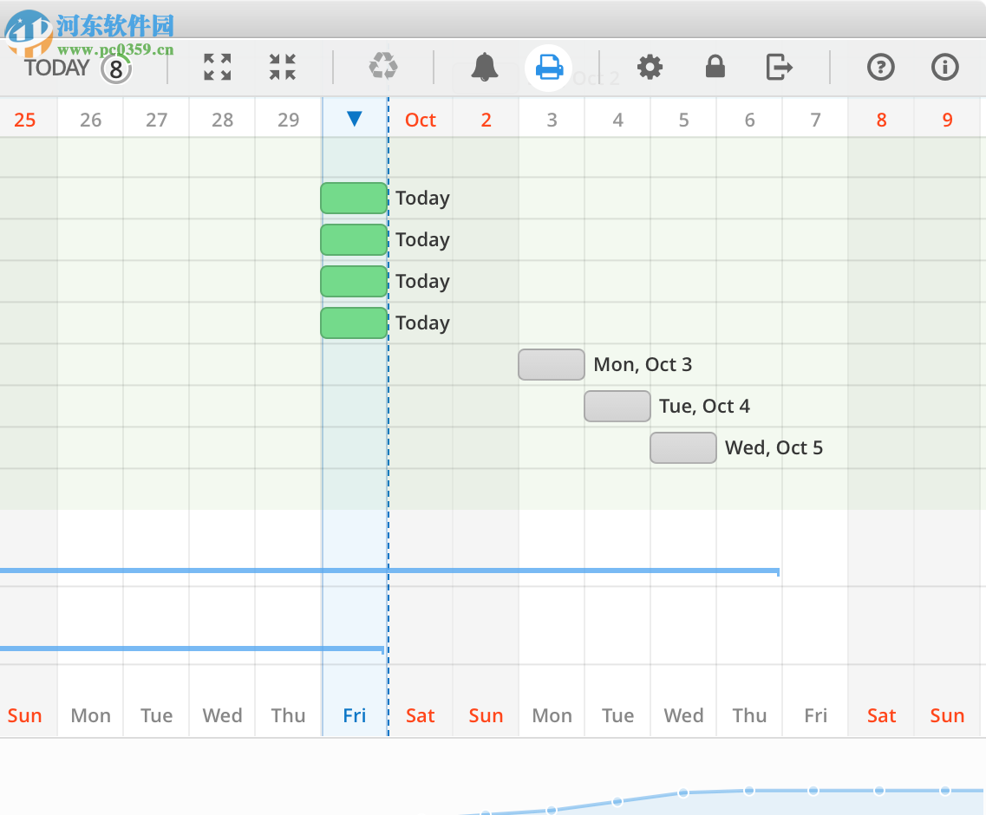The width and height of the screenshot is (986, 815).
Task: Sign out using exit icon
Action: [x=779, y=67]
